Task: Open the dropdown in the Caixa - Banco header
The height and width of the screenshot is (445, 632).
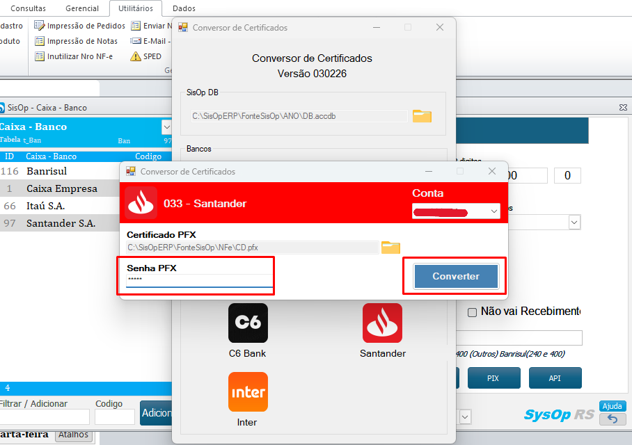Action: [x=166, y=127]
